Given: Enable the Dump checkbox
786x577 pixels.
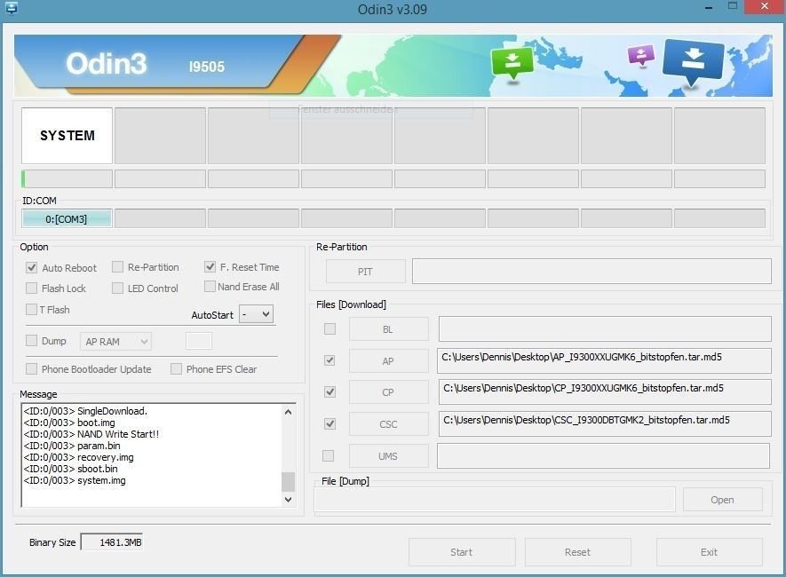Looking at the screenshot, I should pos(31,341).
